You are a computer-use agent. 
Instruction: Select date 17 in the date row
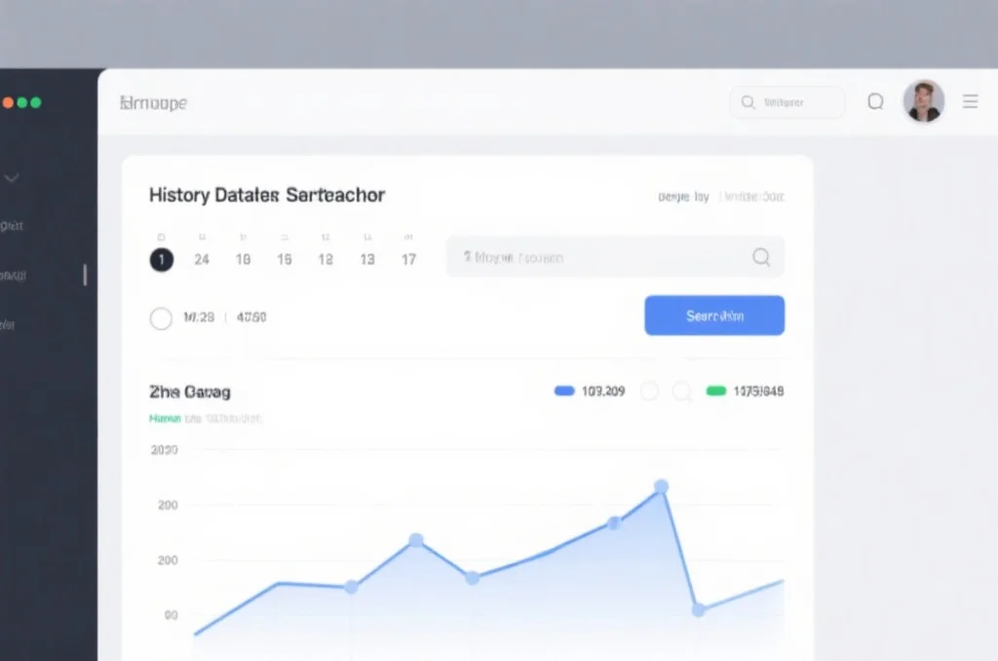click(x=409, y=259)
